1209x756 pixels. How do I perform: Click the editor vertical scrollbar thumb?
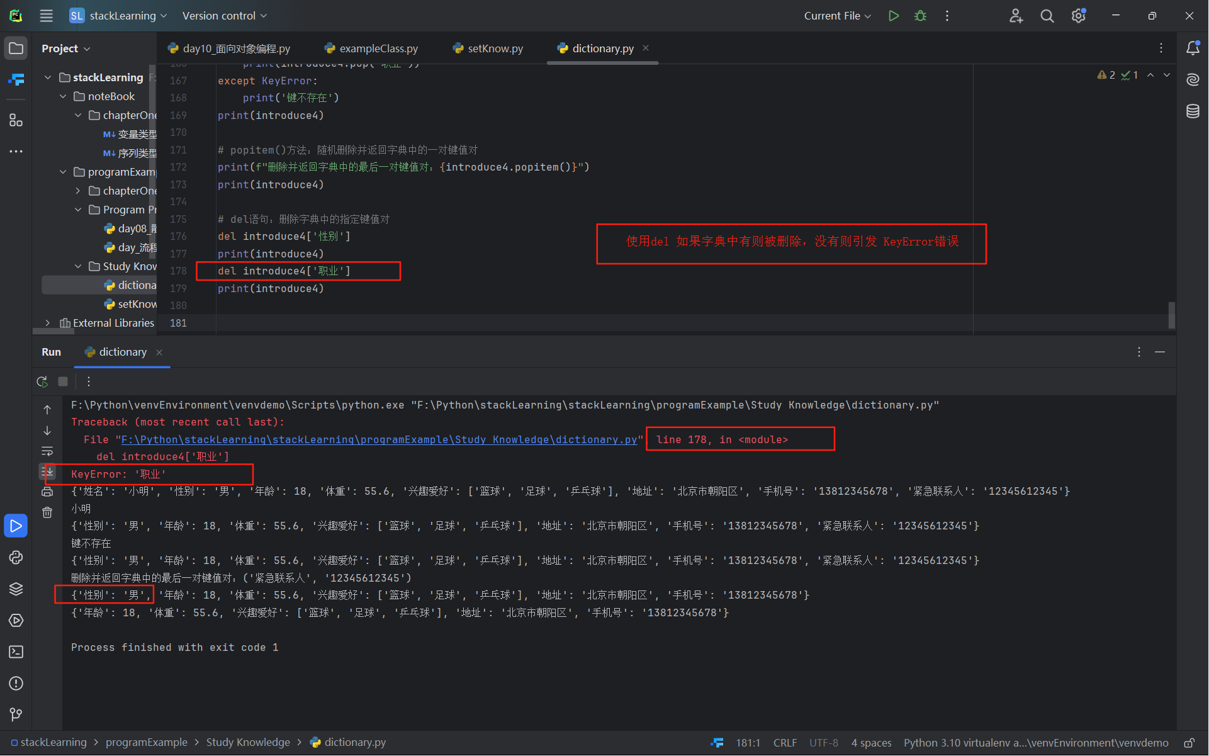(1171, 315)
